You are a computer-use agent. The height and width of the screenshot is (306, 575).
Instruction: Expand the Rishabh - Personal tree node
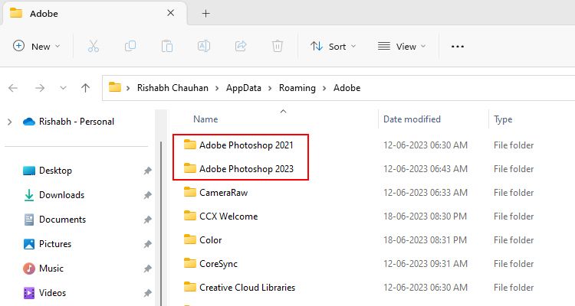pyautogui.click(x=9, y=122)
